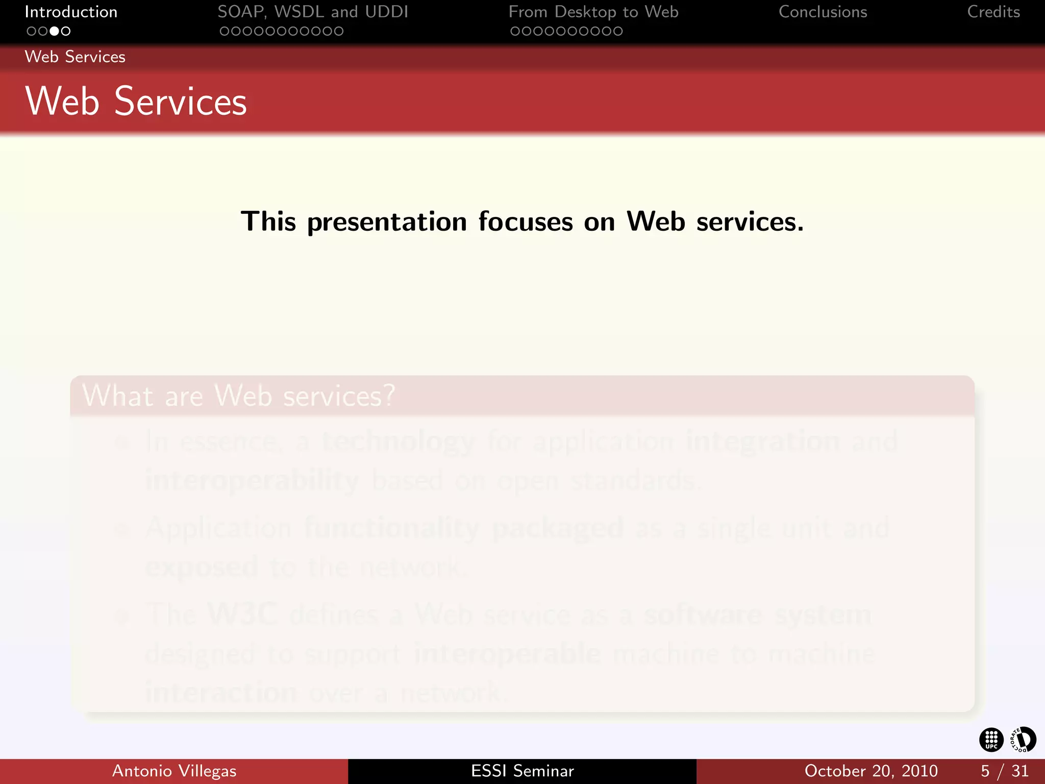The width and height of the screenshot is (1045, 784).
Task: Jump to SOAP, WSDL and UDDI section
Action: tap(313, 12)
